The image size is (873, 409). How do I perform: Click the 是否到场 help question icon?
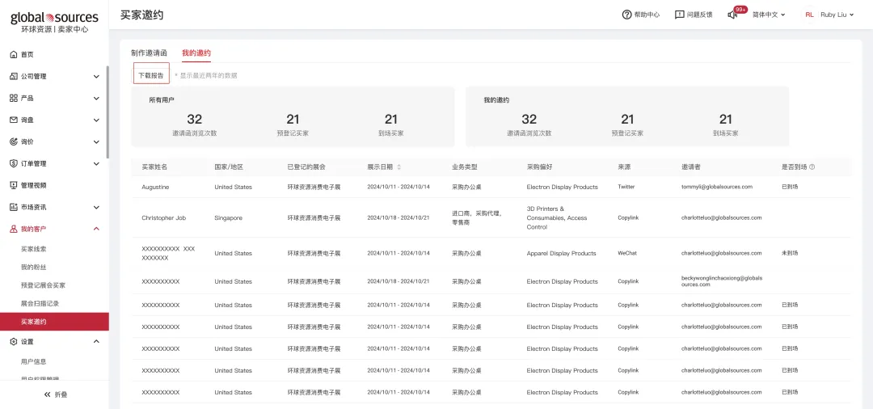point(812,167)
